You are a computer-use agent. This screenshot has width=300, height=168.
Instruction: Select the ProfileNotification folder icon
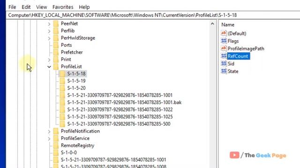[x=56, y=131]
